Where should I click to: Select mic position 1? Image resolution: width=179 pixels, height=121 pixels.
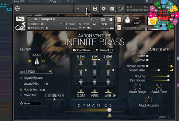pyautogui.click(x=47, y=95)
